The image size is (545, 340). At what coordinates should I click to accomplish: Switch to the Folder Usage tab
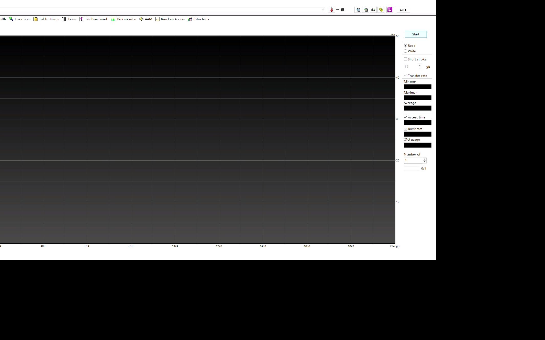tap(46, 19)
